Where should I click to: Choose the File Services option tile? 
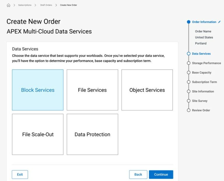click(92, 90)
